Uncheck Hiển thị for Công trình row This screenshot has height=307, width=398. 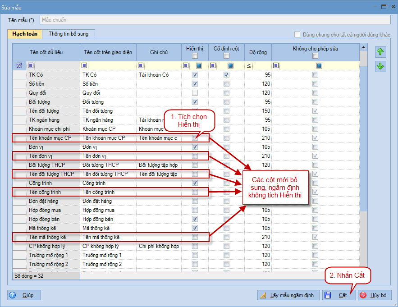click(195, 183)
